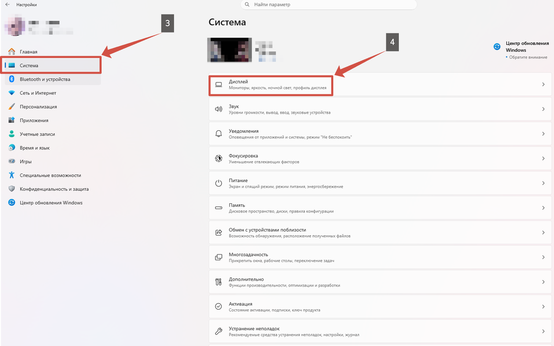This screenshot has width=554, height=346.
Task: Click the Найти параметр search field
Action: click(x=328, y=4)
